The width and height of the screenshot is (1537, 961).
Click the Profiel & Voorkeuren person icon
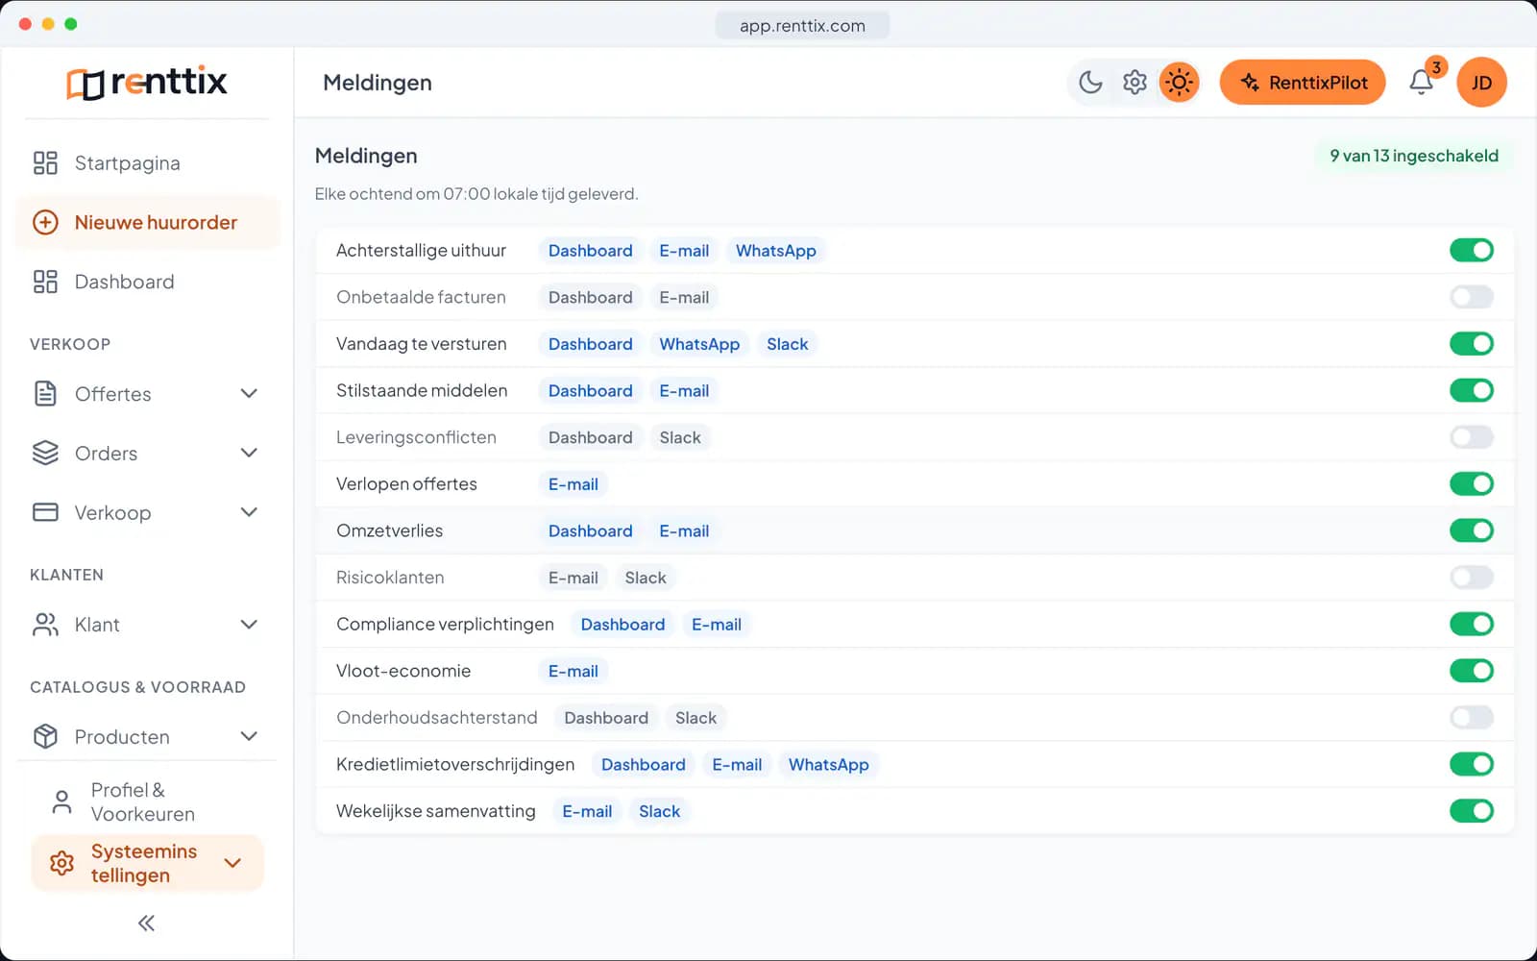pos(61,802)
